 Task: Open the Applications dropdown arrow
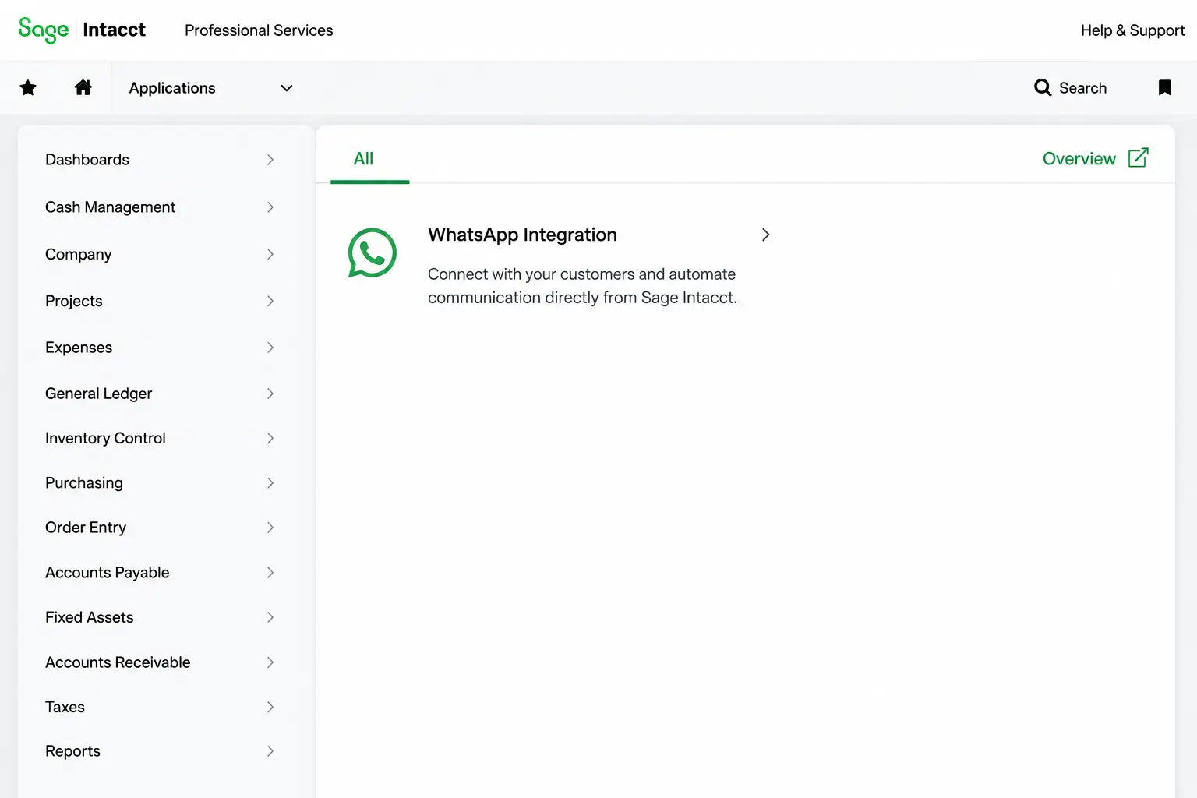pyautogui.click(x=286, y=88)
